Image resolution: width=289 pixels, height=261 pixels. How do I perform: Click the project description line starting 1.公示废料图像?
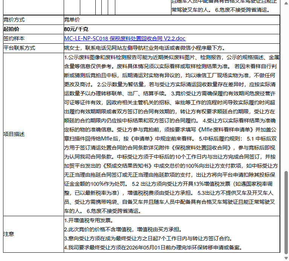tap(172, 57)
